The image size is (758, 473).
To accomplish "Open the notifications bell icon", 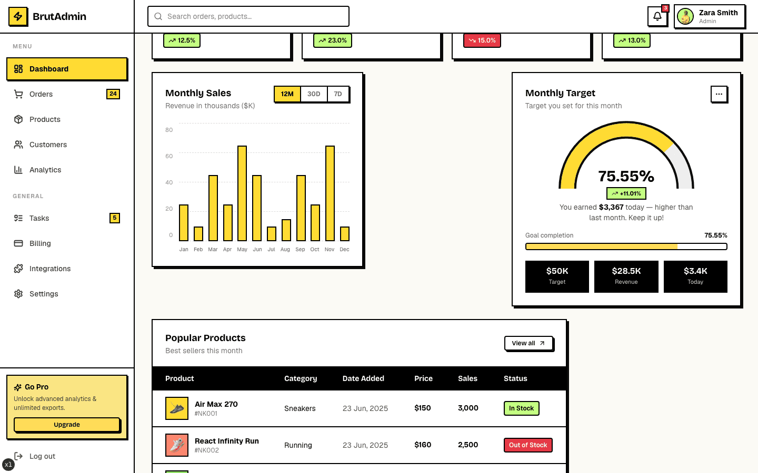I will click(657, 16).
